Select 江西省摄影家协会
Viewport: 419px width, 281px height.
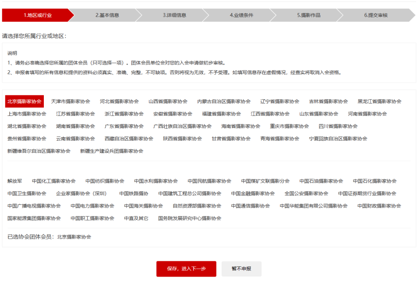pos(270,114)
